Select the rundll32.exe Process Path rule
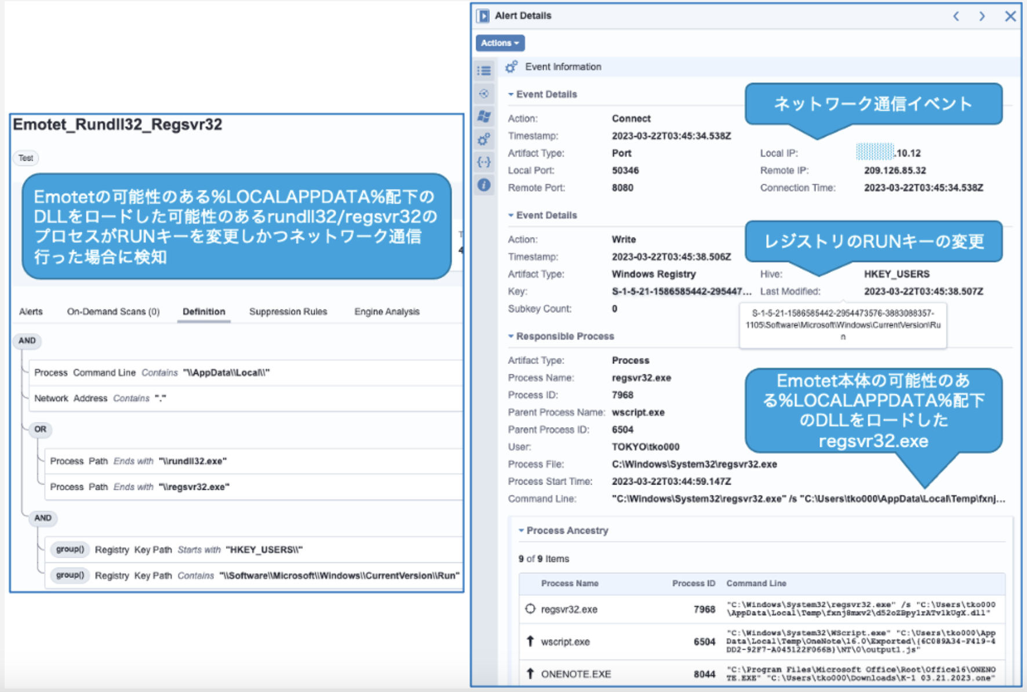 (x=254, y=461)
